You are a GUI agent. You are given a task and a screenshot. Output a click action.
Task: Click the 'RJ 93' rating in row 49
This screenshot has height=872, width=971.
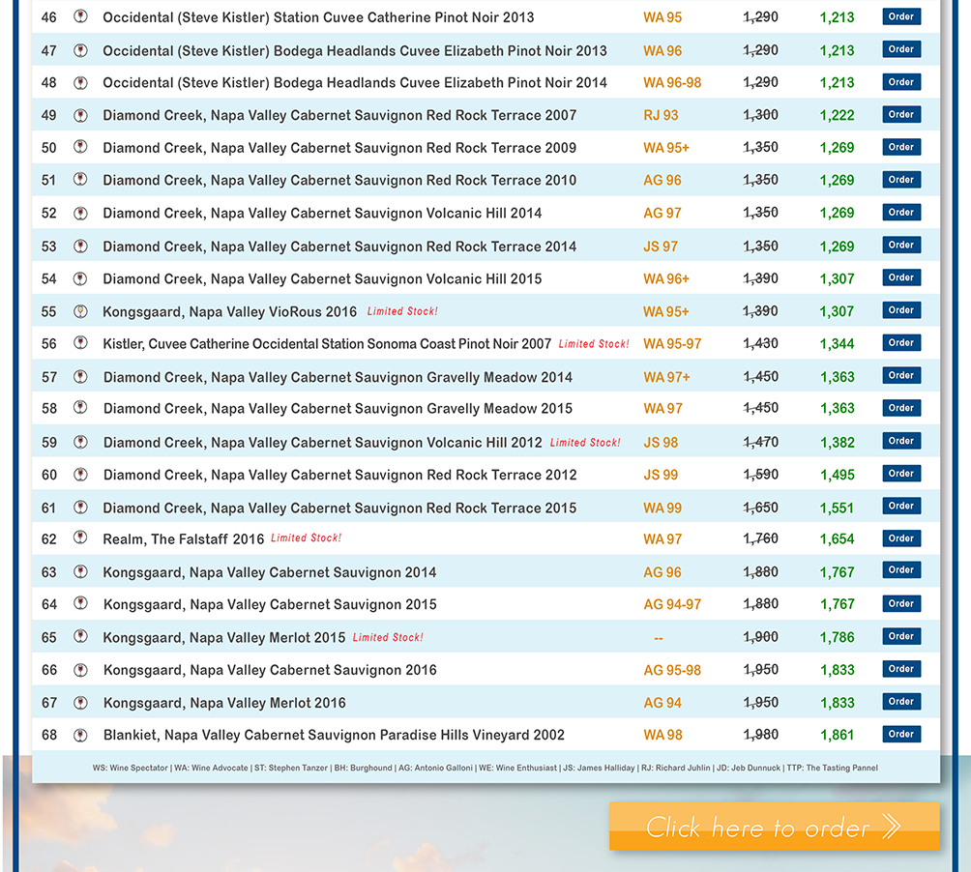tap(661, 116)
